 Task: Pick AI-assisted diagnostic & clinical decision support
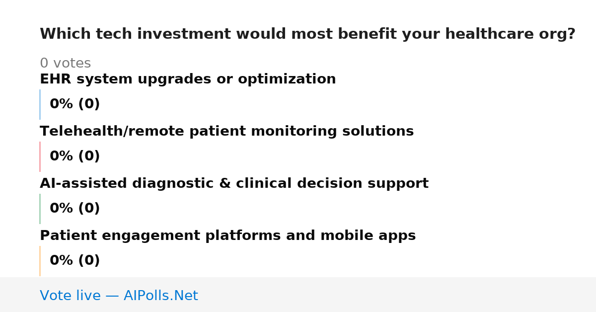coord(234,184)
